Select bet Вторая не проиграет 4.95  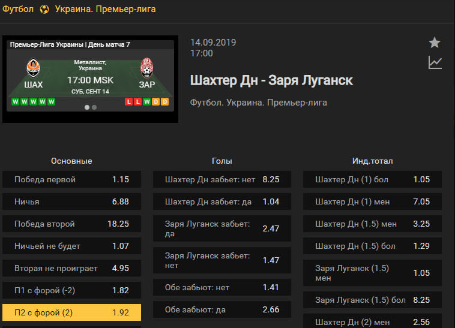point(71,268)
